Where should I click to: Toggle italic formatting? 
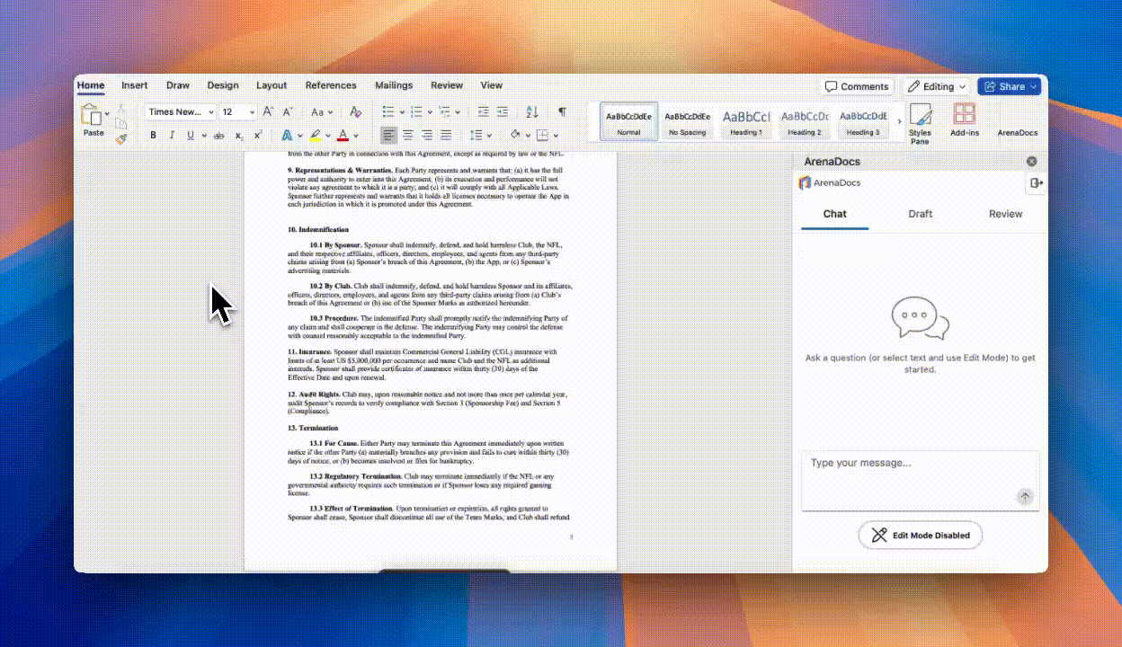click(172, 135)
